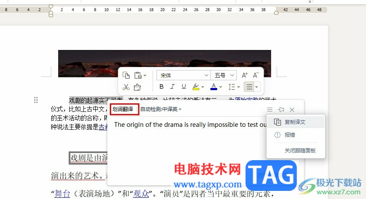The height and width of the screenshot is (199, 366).
Task: Click the format painter icon
Action: tap(137, 87)
